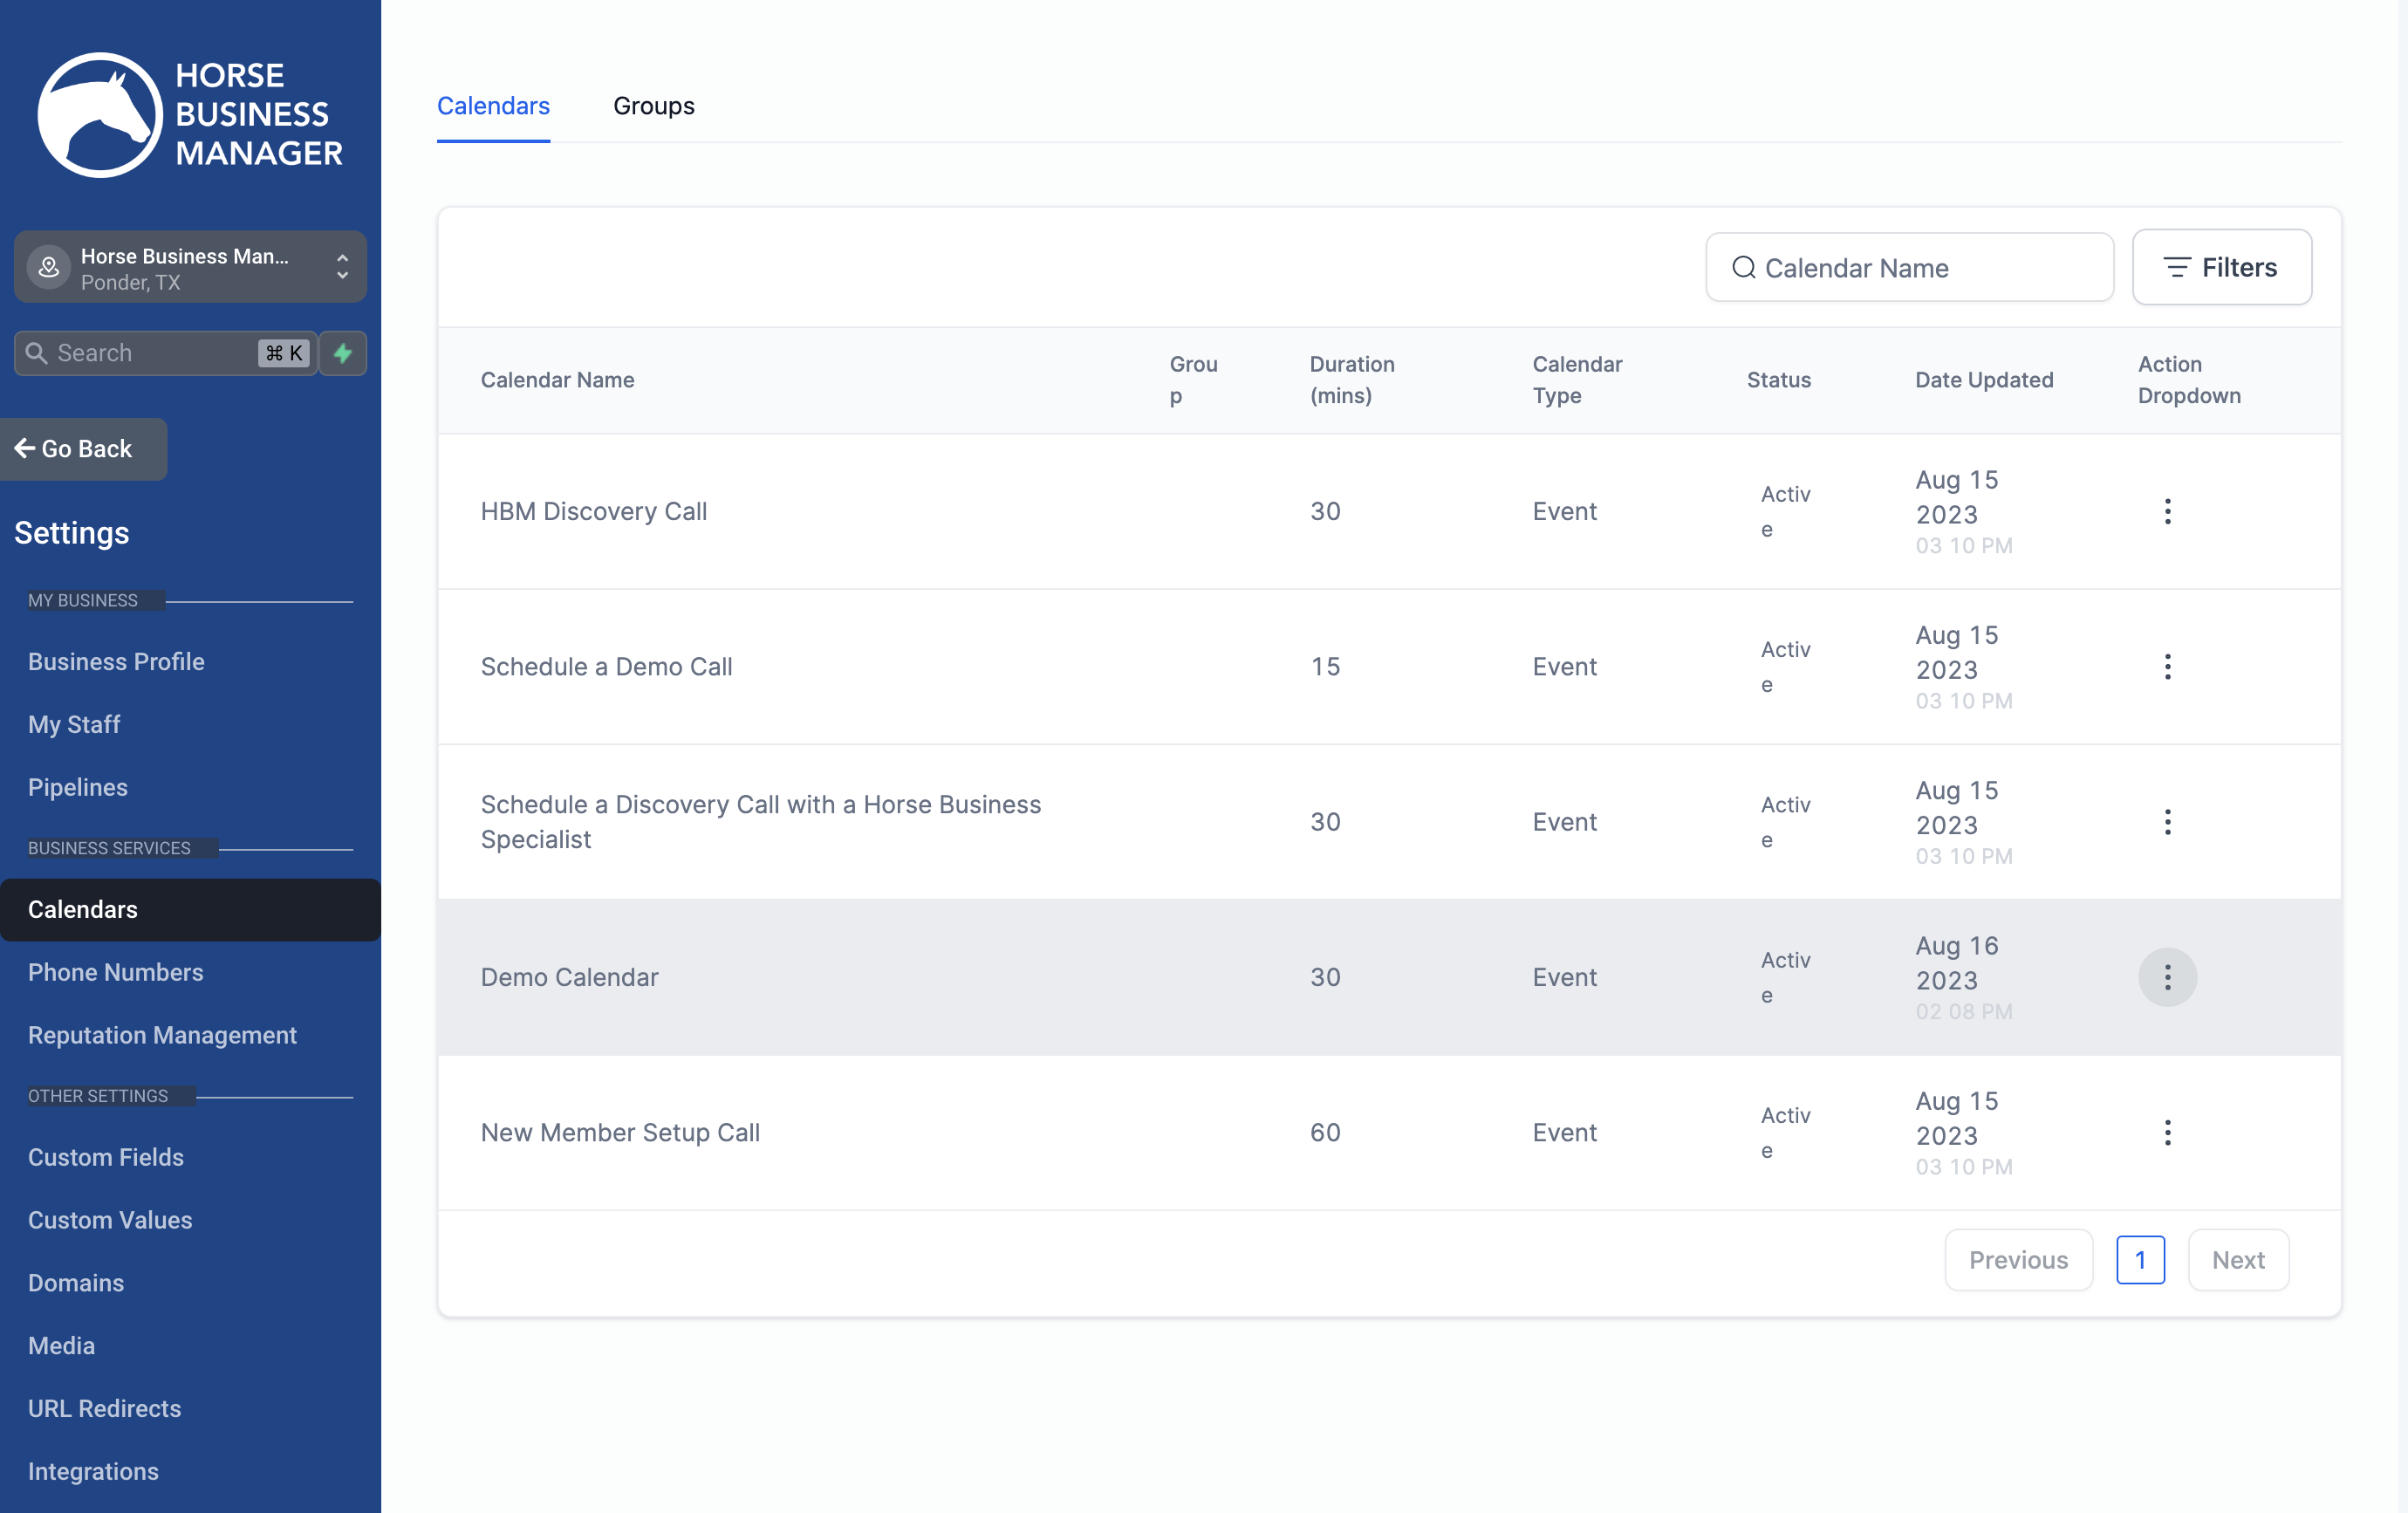Click Schedule a Discovery Call with Horse Business Specialist
The width and height of the screenshot is (2408, 1513).
[761, 822]
